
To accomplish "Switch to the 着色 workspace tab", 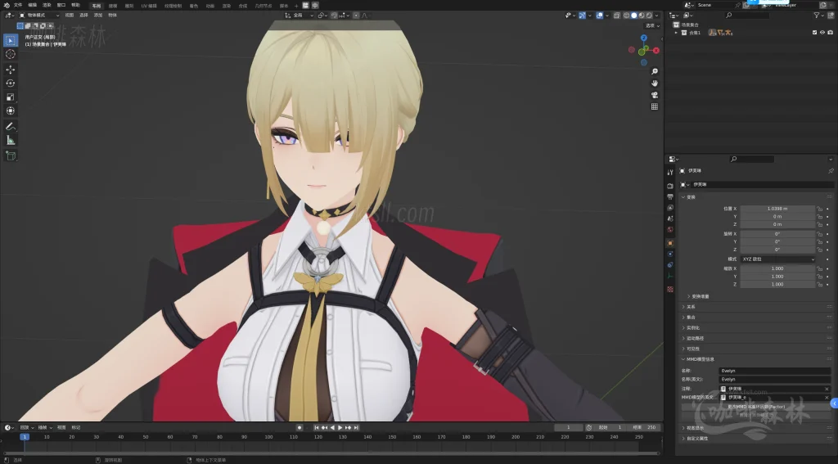I will click(193, 6).
